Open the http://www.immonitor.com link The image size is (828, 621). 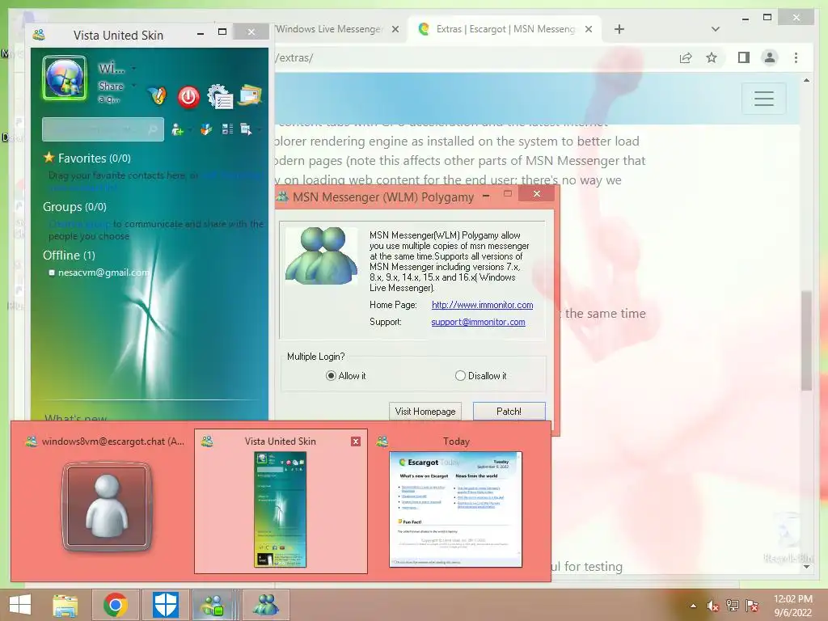tap(482, 305)
